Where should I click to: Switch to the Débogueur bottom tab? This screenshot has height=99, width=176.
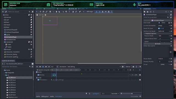(x=45, y=97)
